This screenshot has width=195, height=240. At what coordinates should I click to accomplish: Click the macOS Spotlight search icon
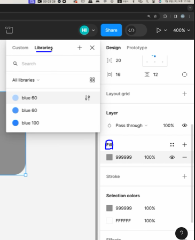coord(147,2)
